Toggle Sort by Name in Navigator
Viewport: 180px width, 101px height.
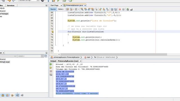pyautogui.click(x=17, y=95)
